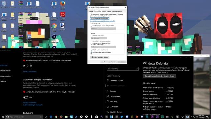The image size is (211, 119).
Task: Open Settings gear icon in the taskbar
Action: tap(182, 117)
